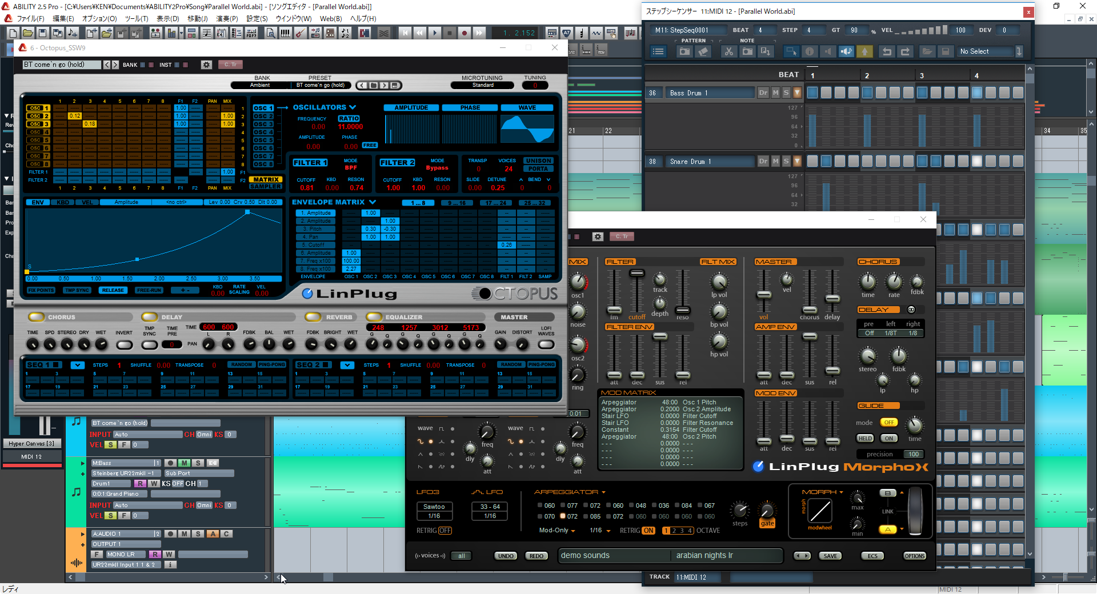Viewport: 1097px width, 594px height.
Task: Toggle GLIDE mode OFF button in MorphoX
Action: point(888,423)
